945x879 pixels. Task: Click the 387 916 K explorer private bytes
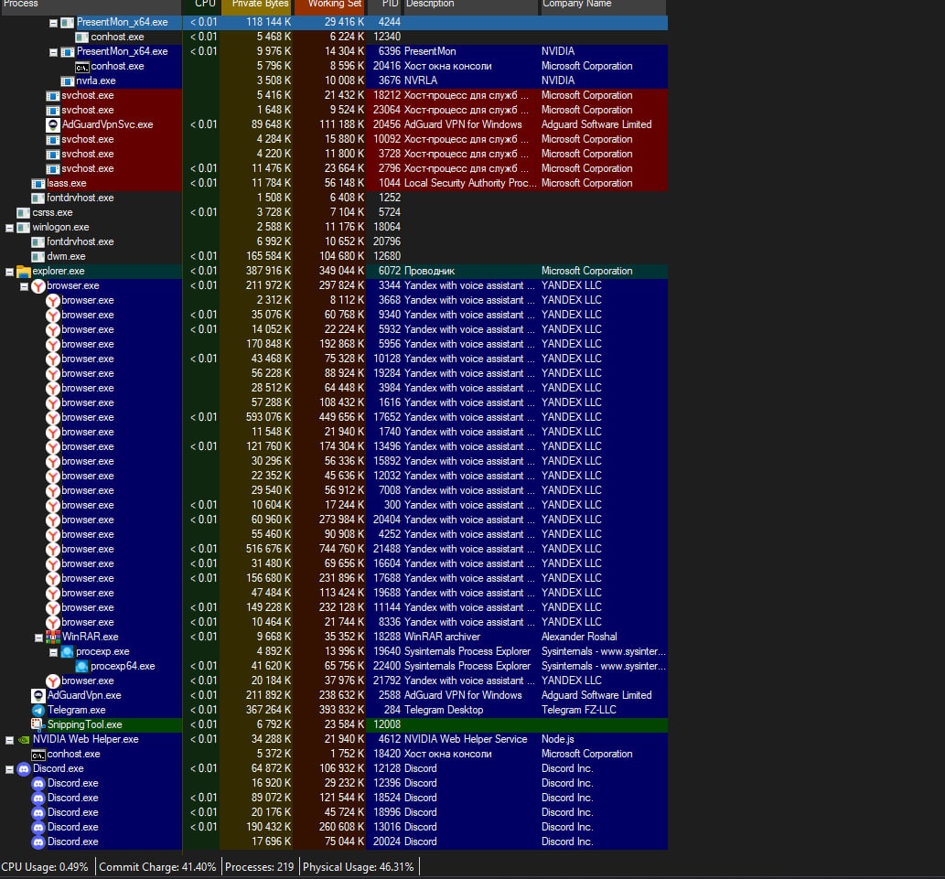coord(268,271)
